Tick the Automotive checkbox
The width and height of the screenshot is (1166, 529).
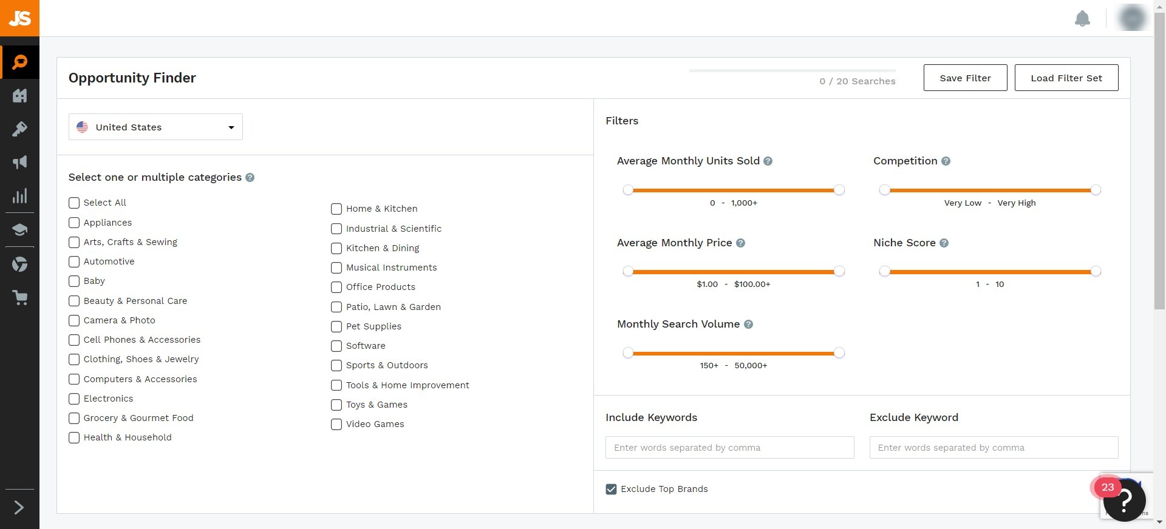74,261
